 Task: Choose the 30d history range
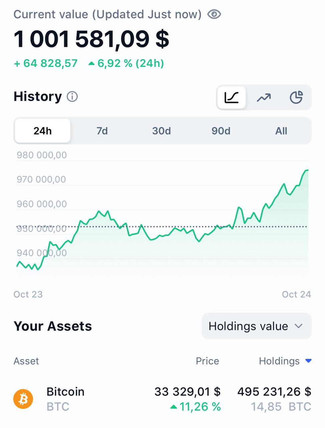[x=161, y=131]
